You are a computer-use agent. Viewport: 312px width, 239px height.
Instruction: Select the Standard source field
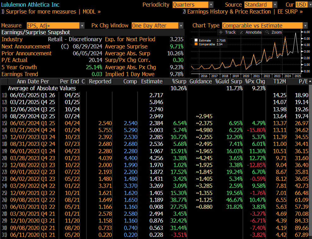(x=258, y=5)
